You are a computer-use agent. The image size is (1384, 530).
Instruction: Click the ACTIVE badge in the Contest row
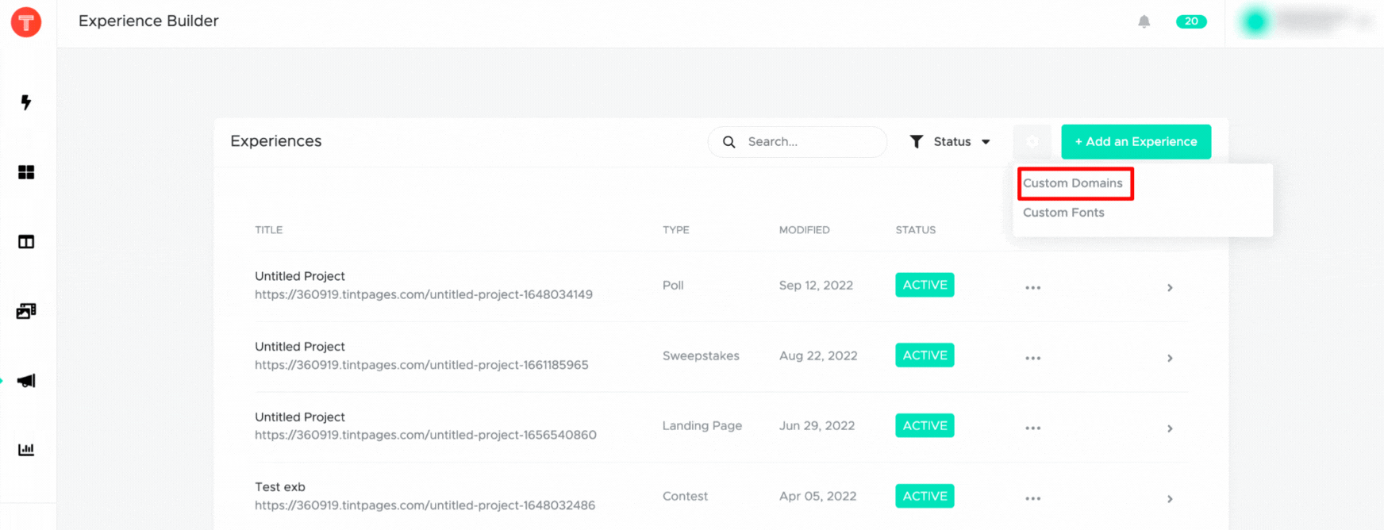(925, 496)
